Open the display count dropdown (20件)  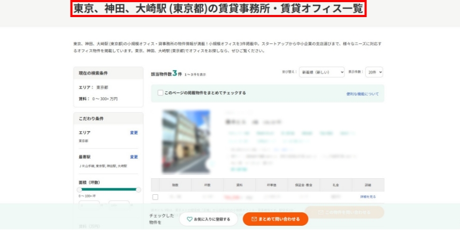click(x=374, y=72)
